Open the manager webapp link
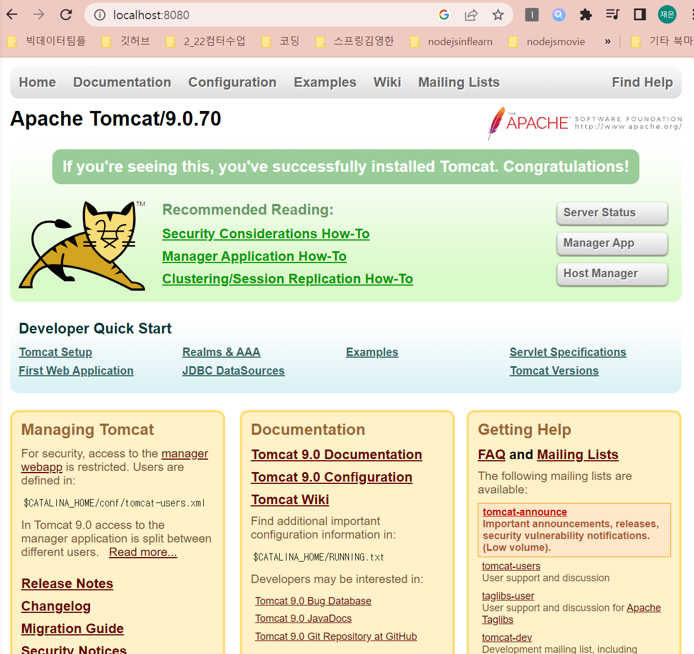Image resolution: width=694 pixels, height=654 pixels. [x=185, y=453]
